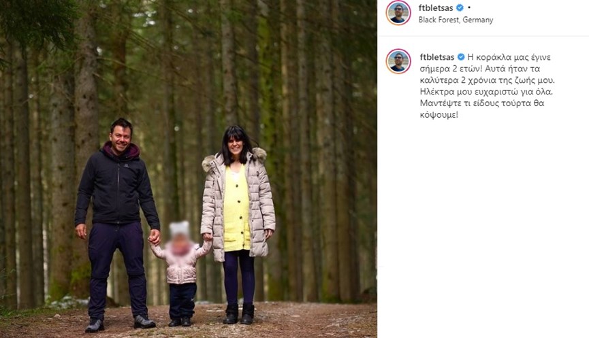Open the avatar beside the Greek caption

pyautogui.click(x=398, y=61)
